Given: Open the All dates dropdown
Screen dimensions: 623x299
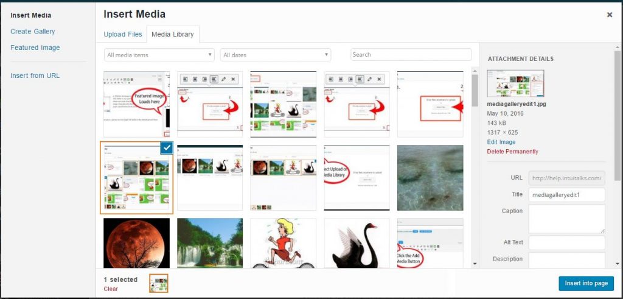Looking at the screenshot, I should pos(276,55).
